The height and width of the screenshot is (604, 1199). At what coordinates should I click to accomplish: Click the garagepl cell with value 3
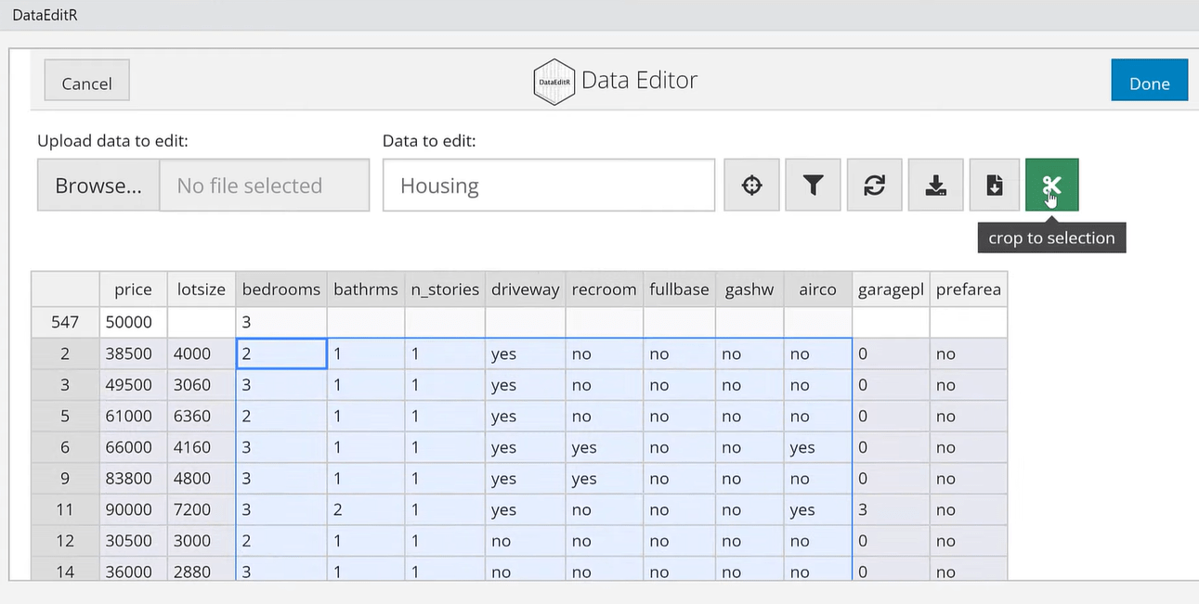click(891, 509)
